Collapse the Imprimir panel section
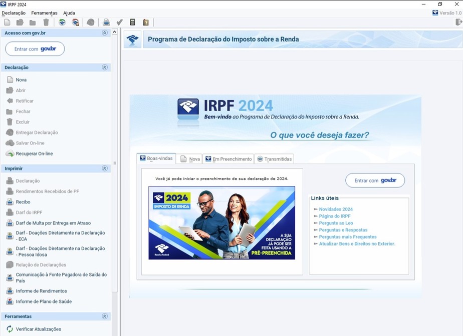This screenshot has width=463, height=336. 105,168
